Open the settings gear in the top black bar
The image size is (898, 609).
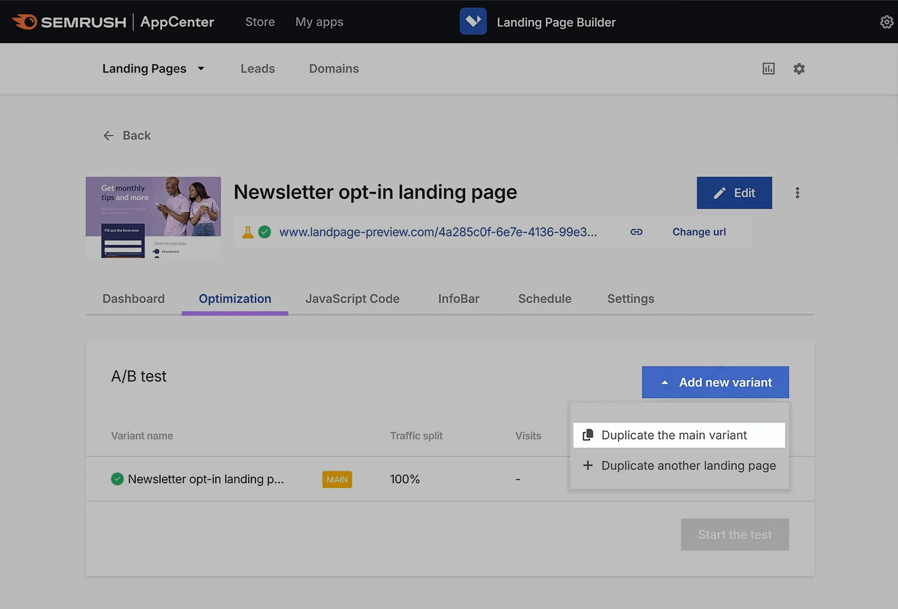click(x=886, y=21)
